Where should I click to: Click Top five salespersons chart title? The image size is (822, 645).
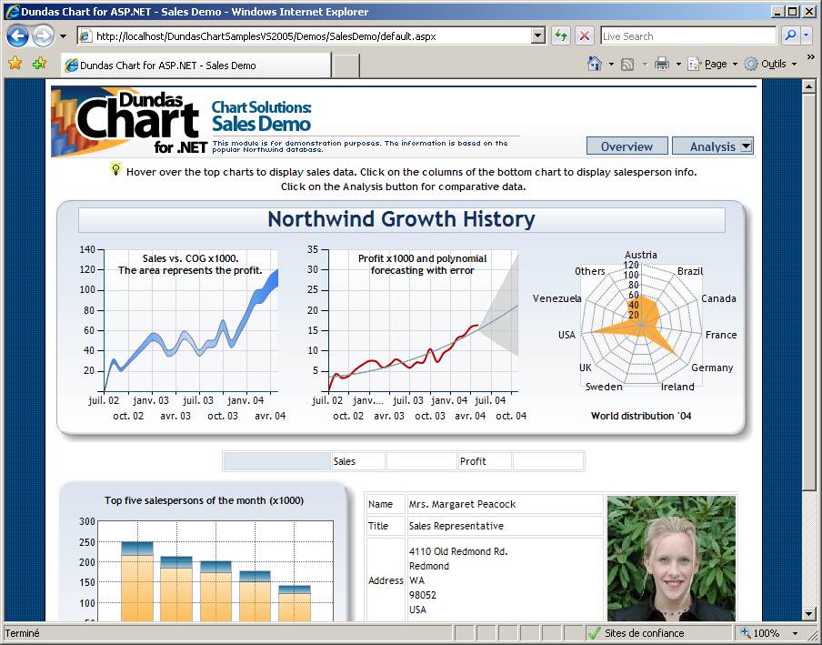204,500
